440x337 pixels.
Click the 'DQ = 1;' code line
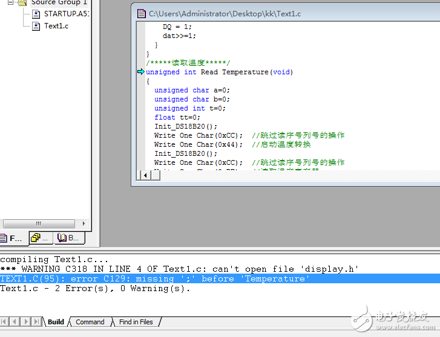click(177, 27)
